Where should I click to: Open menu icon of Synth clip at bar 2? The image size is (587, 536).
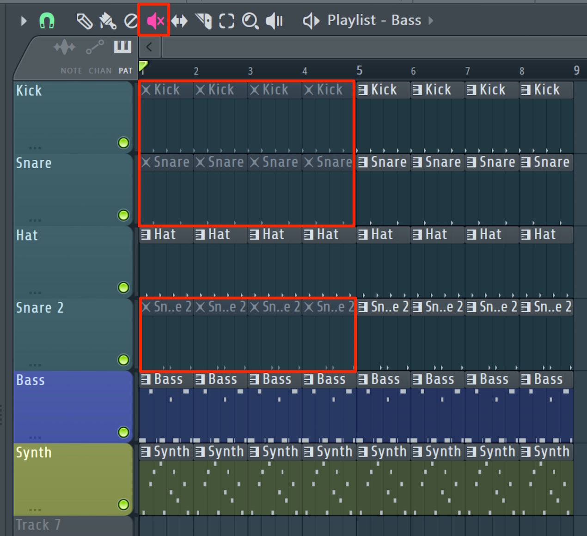200,452
